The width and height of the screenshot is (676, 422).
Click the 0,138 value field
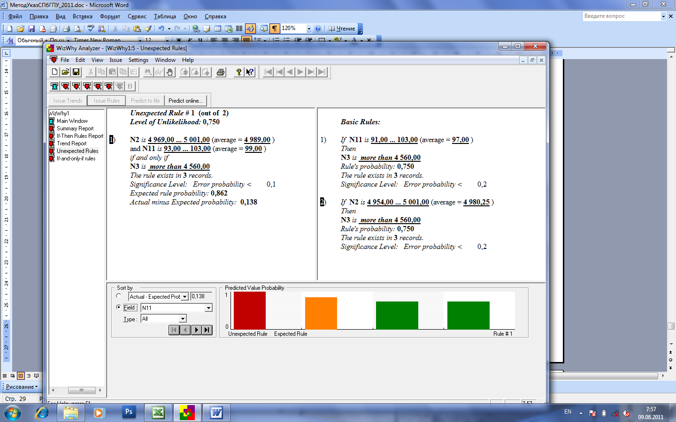coord(201,296)
